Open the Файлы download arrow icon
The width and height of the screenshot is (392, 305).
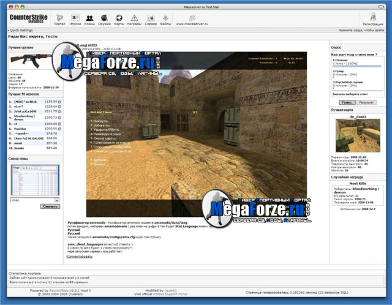[165, 18]
